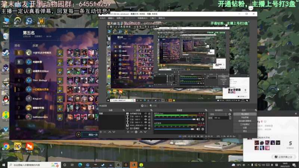Toggle lock on Text (GDI+) 2 source
The image size is (299, 168).
(x=149, y=122)
